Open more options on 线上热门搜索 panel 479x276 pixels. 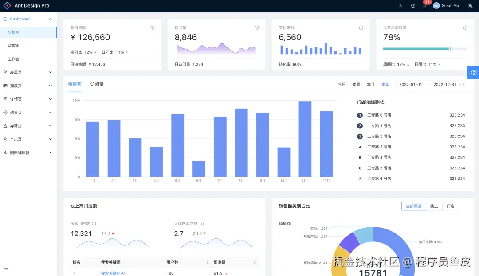256,206
